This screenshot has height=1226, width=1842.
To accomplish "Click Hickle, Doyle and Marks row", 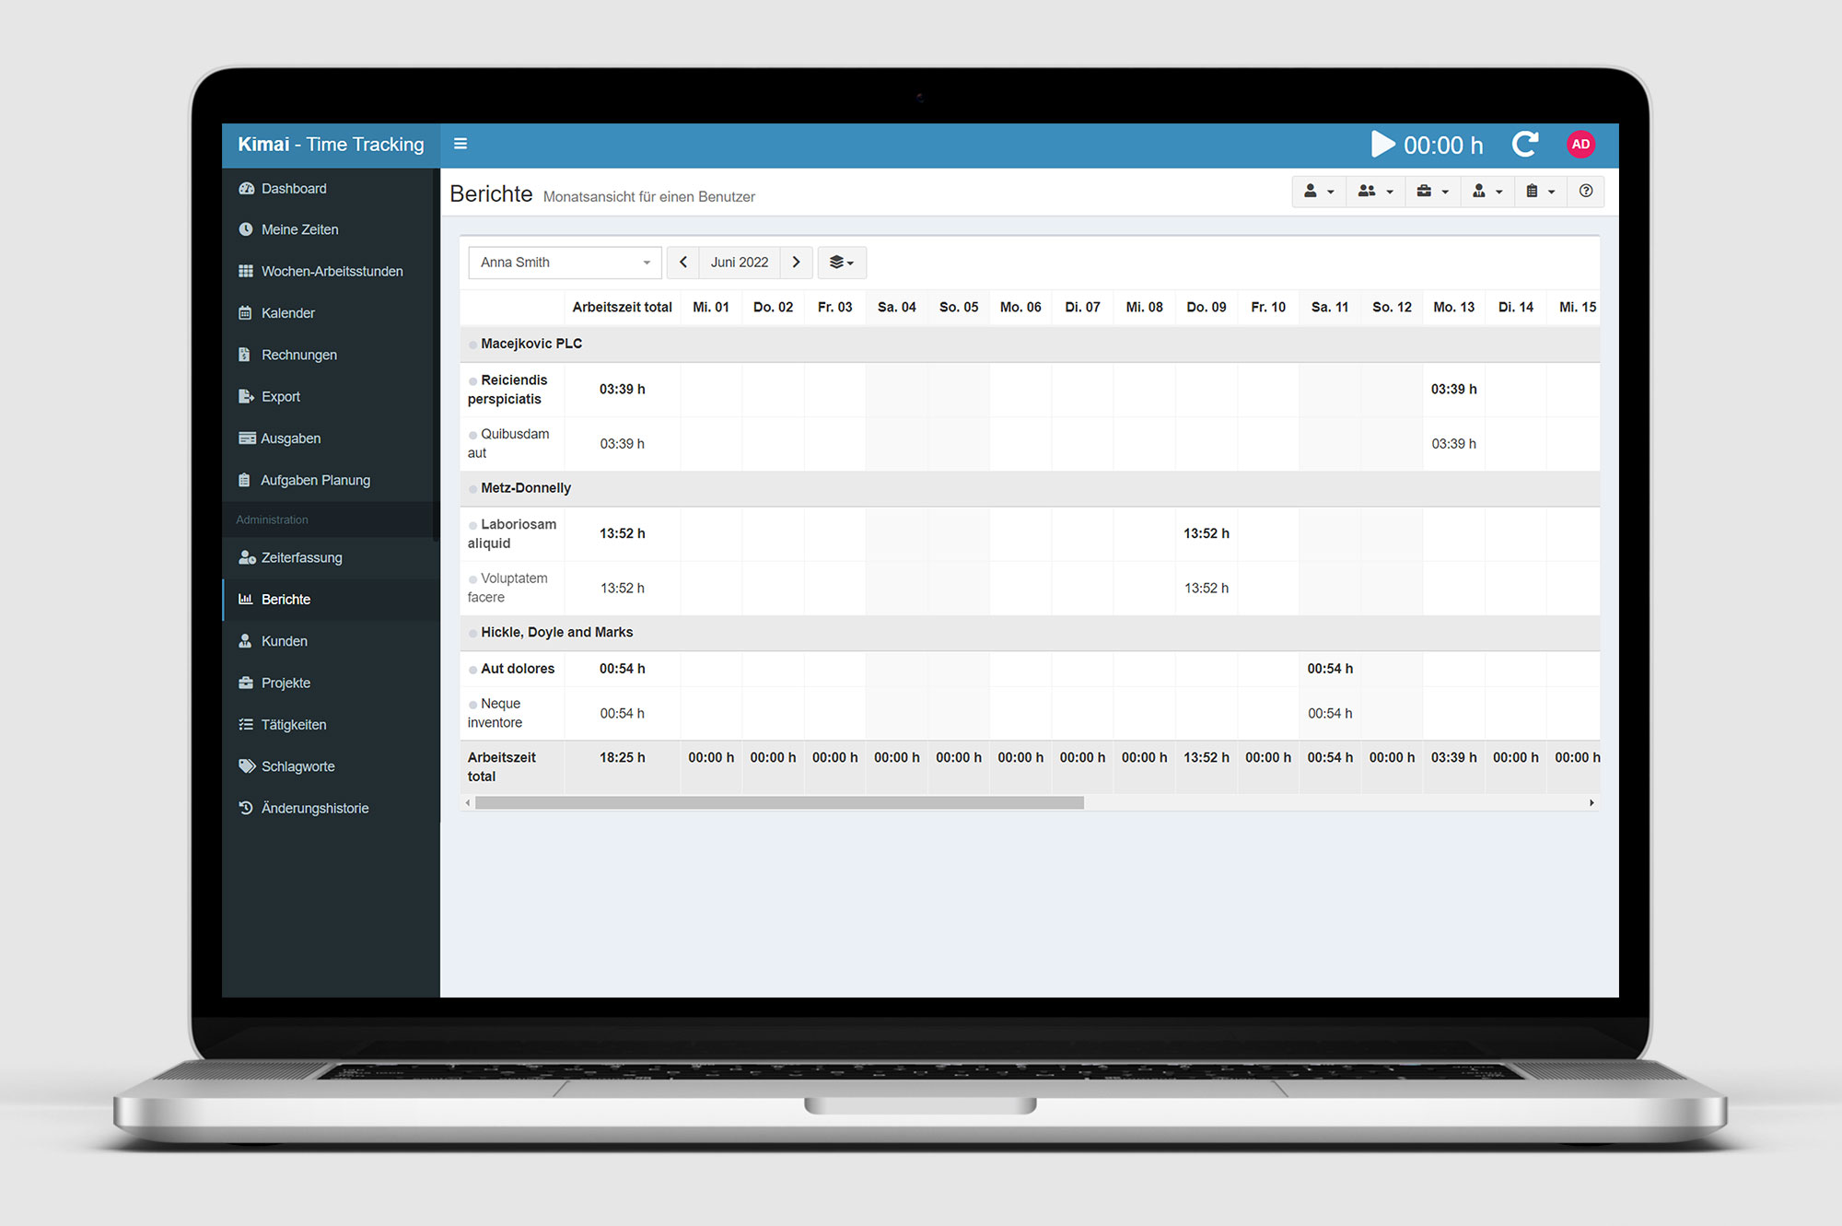I will tap(1030, 632).
